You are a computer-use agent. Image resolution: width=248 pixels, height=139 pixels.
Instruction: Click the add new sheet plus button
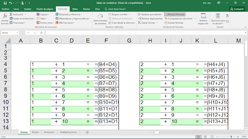point(87,132)
